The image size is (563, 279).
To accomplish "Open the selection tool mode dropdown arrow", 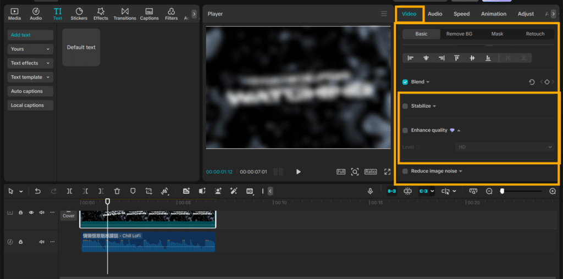I will click(x=21, y=192).
